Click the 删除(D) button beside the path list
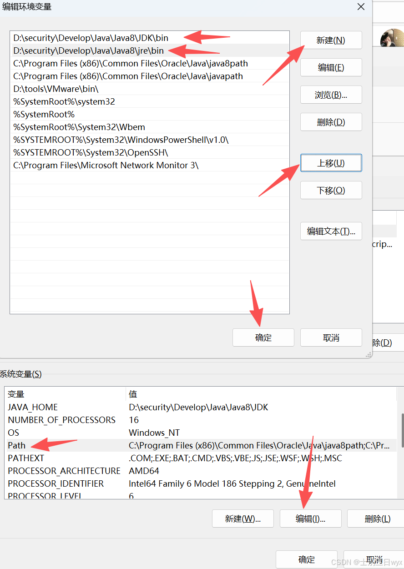Screen dimensions: 404x569 331,122
